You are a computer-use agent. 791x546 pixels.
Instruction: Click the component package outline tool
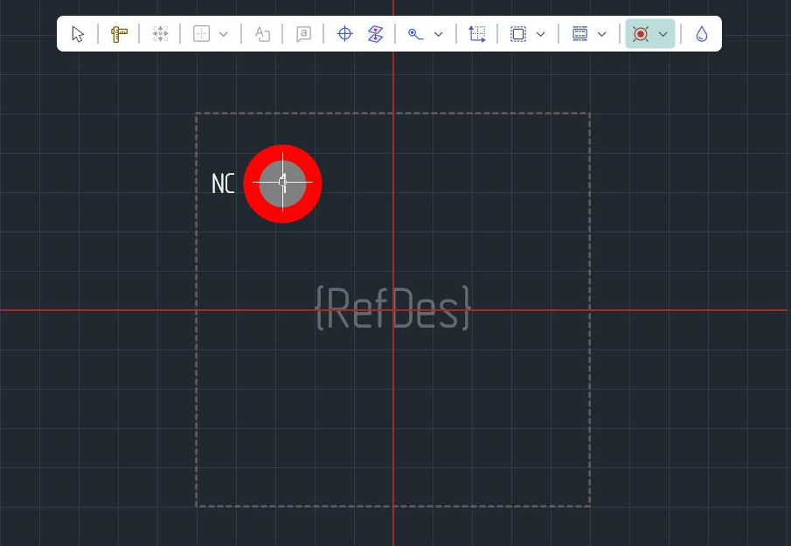(579, 34)
